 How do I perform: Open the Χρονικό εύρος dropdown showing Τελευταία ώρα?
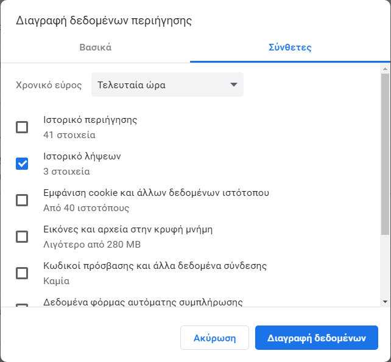(167, 85)
